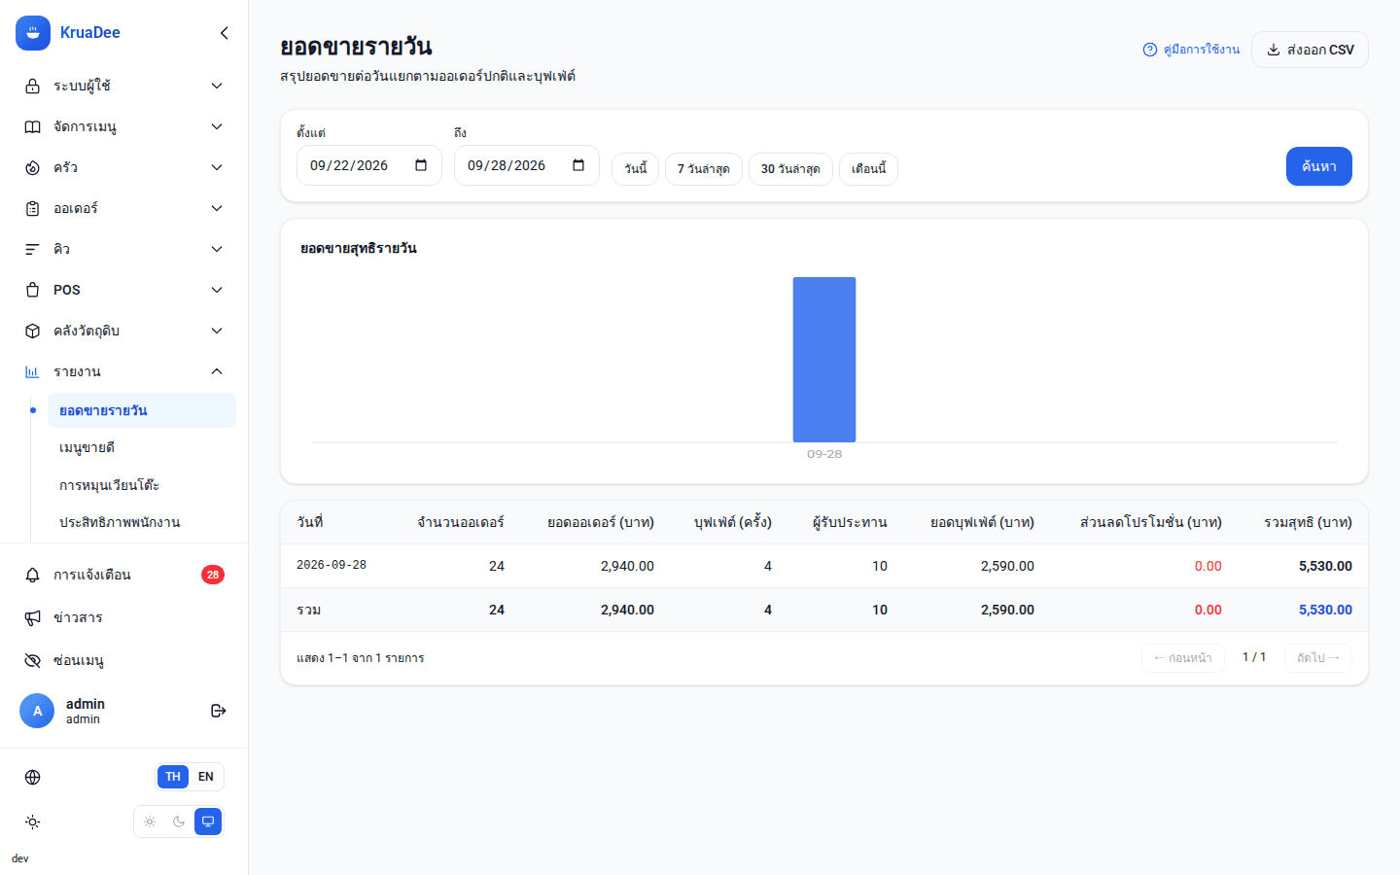Open calendar picker in ตั้งแต่ date field
1400x875 pixels.
421,165
